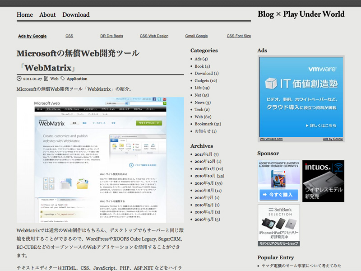The image size is (361, 271).
Task: Open the WebMatrix article title
Action: point(78,61)
